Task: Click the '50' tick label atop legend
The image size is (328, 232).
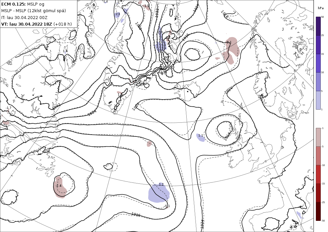Action: click(322, 17)
